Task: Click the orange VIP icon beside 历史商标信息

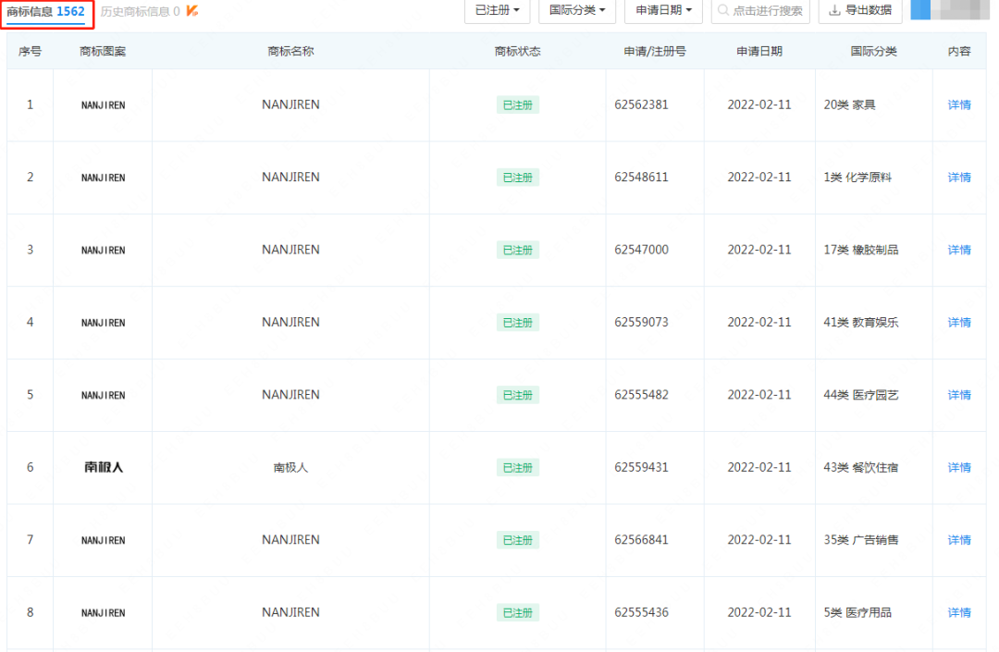Action: 192,11
